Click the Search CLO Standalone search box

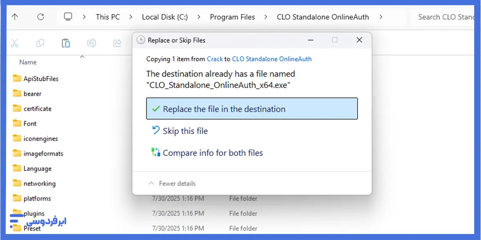coord(446,17)
